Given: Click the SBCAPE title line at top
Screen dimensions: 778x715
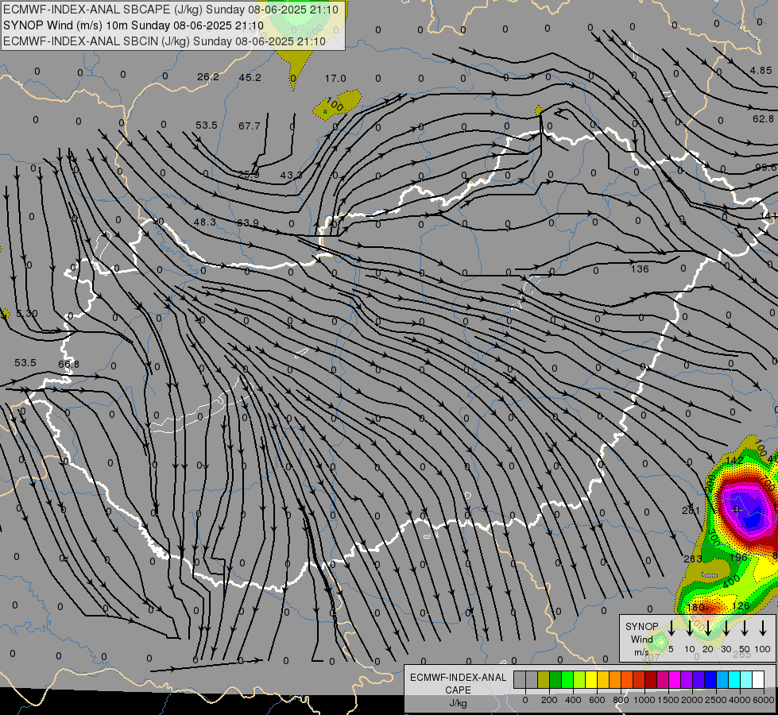Looking at the screenshot, I should point(171,10).
